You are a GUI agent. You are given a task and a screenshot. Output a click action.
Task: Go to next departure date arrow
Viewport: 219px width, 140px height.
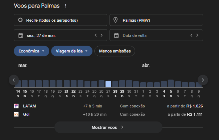102,35
